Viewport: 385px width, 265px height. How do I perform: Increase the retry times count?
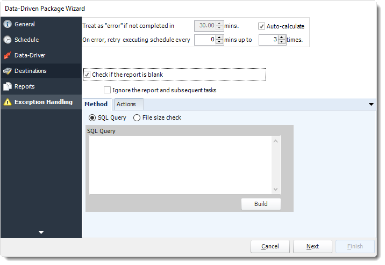click(x=282, y=37)
